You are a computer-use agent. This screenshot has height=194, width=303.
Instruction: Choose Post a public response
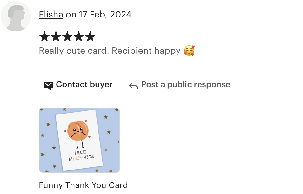pyautogui.click(x=186, y=84)
